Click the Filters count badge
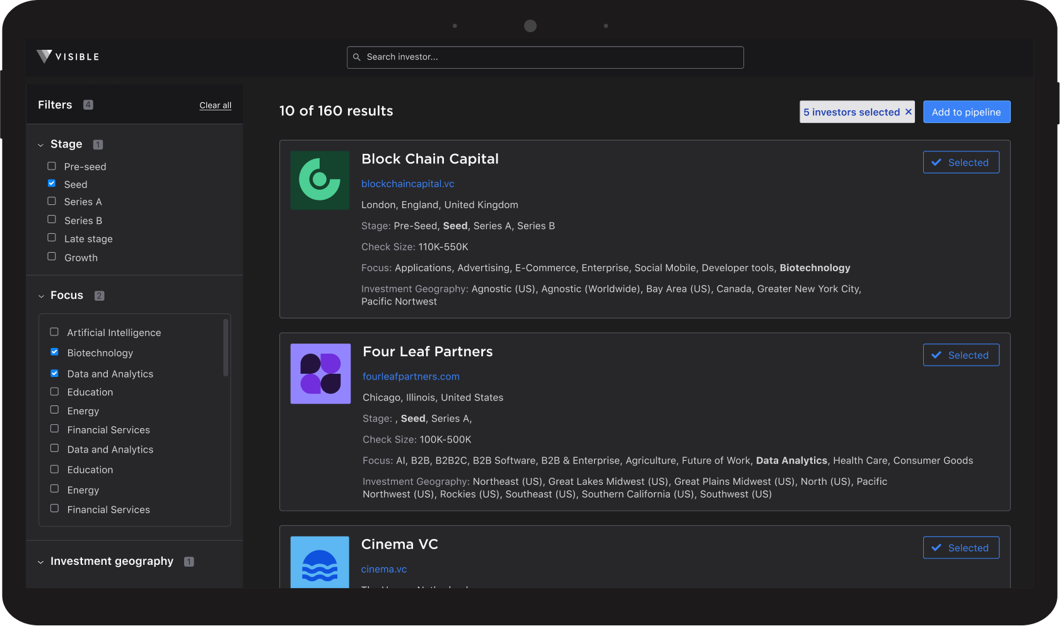1060x626 pixels. tap(88, 105)
